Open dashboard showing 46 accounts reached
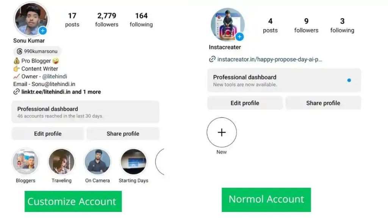388x218 pixels. coord(85,112)
